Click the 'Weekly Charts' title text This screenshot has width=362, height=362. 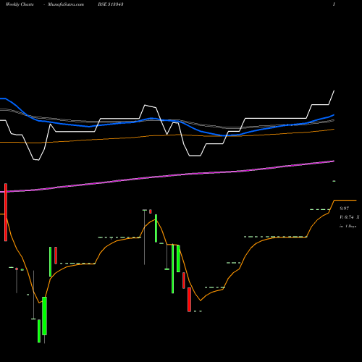click(20, 4)
